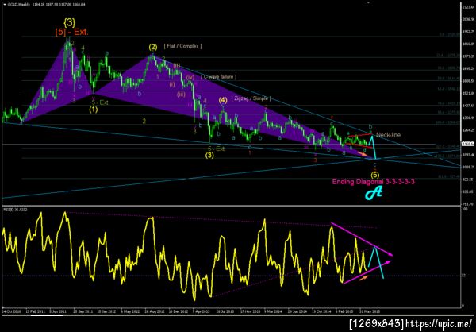Click the 19 Oct 2014 date label
476x332 pixels.
(x=321, y=311)
